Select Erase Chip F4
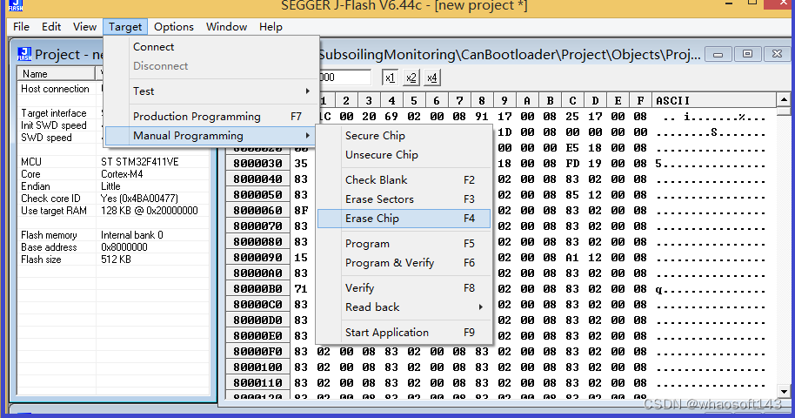This screenshot has width=795, height=418. (404, 219)
